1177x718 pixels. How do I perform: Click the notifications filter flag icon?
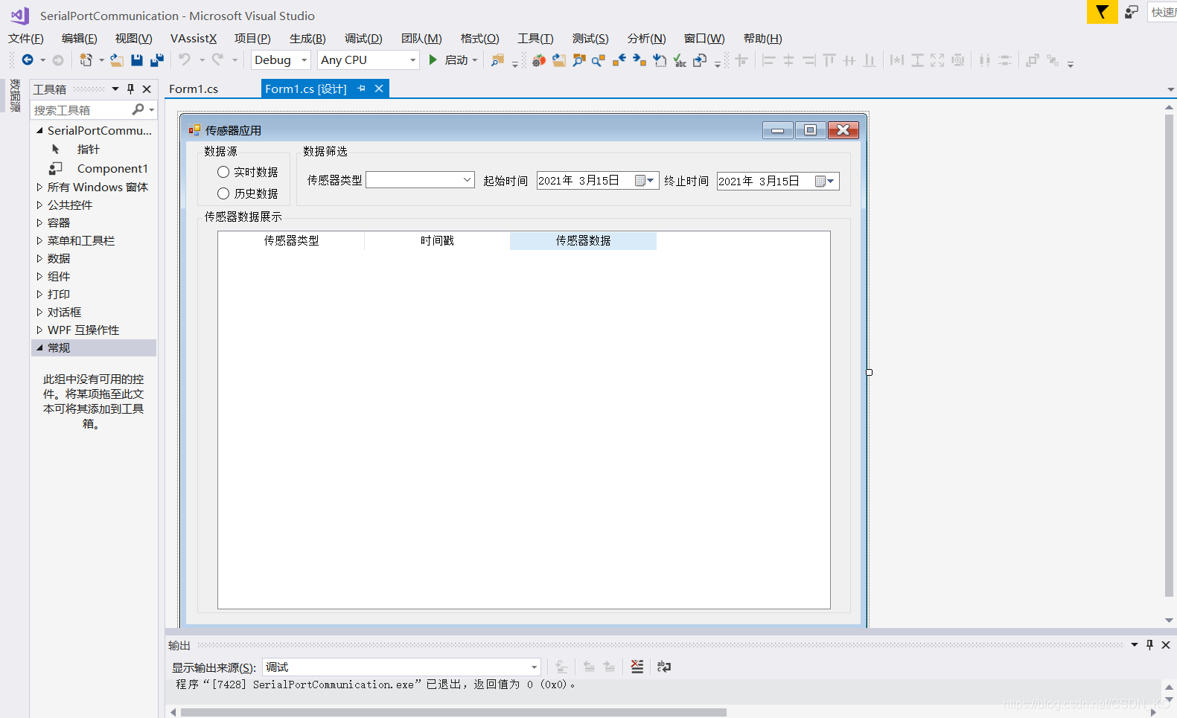click(1103, 12)
